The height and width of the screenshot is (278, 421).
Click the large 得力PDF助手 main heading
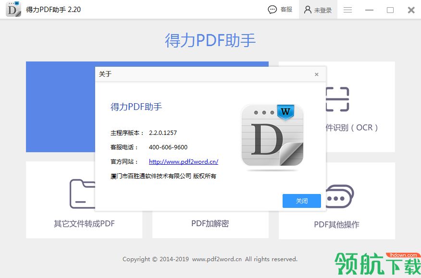pos(210,40)
